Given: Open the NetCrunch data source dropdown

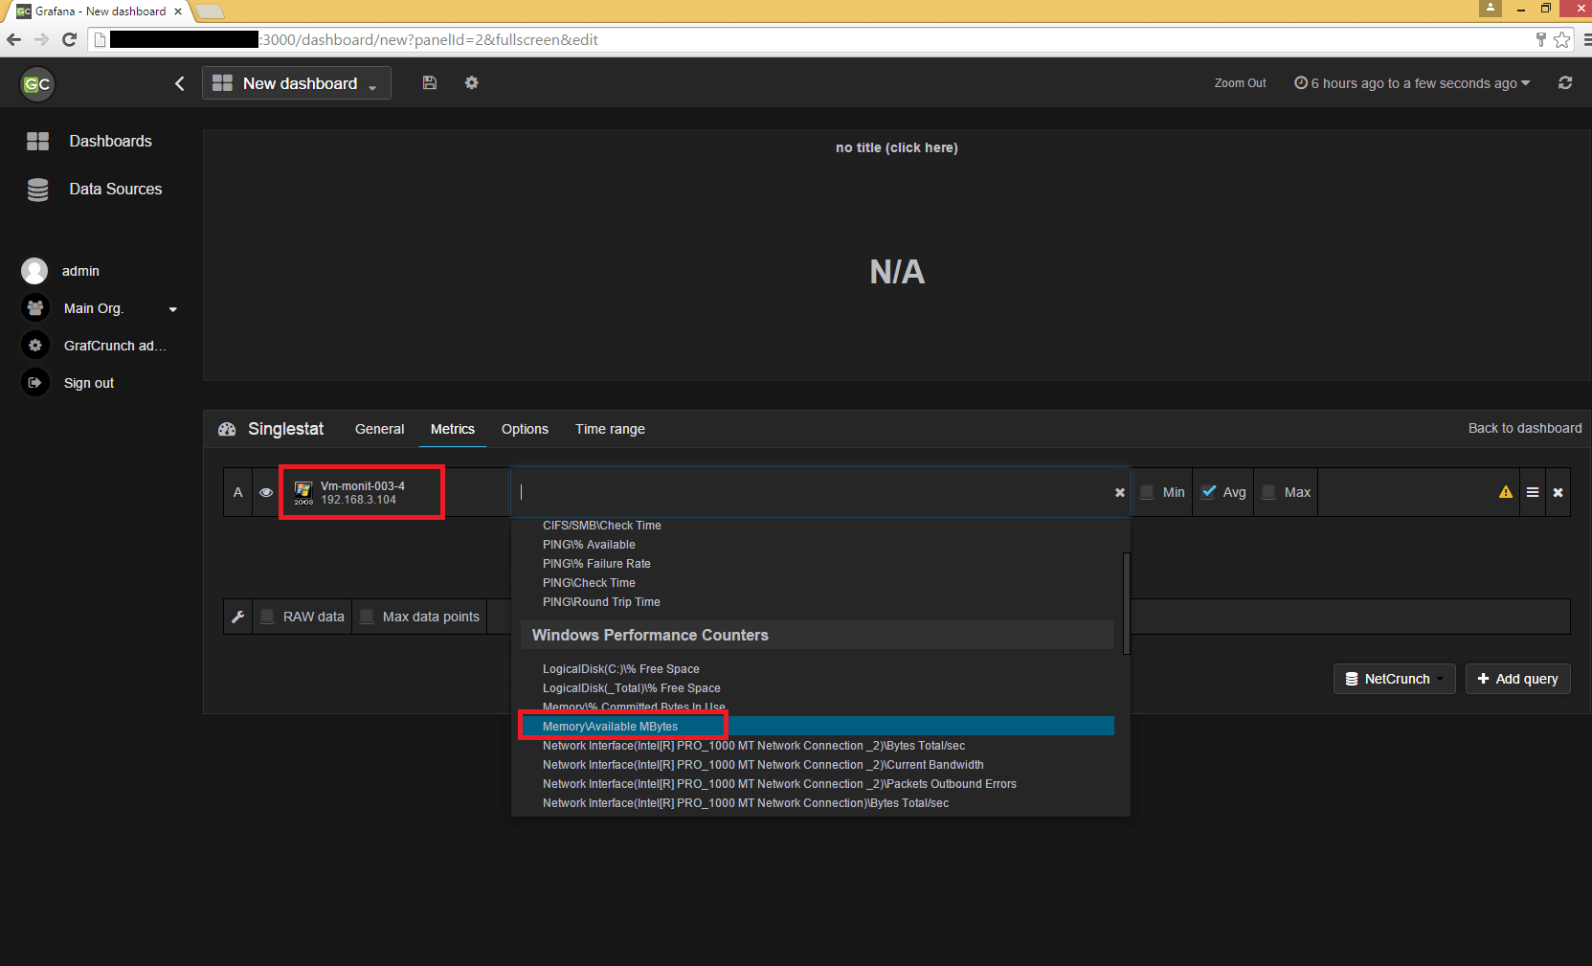Looking at the screenshot, I should pos(1394,679).
